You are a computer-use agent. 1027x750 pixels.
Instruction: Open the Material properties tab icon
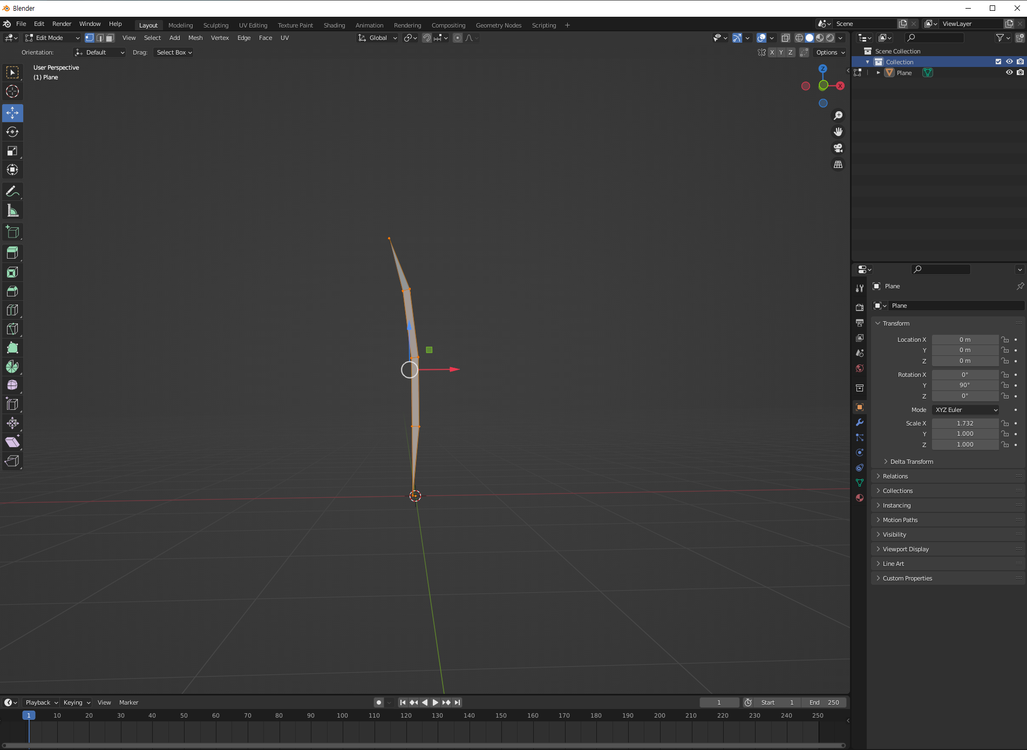click(860, 498)
